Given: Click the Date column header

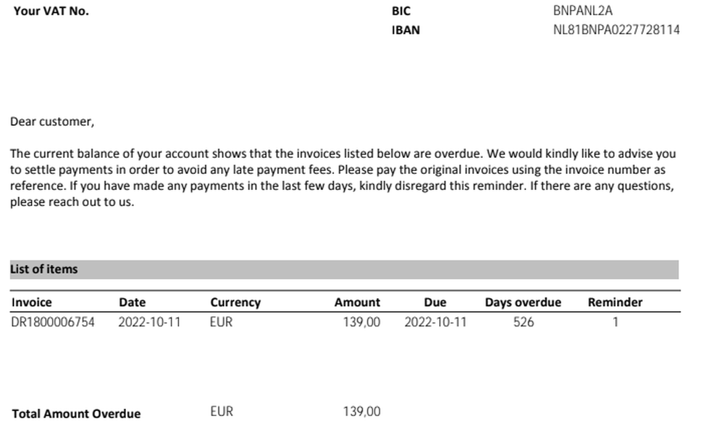Looking at the screenshot, I should (x=132, y=302).
